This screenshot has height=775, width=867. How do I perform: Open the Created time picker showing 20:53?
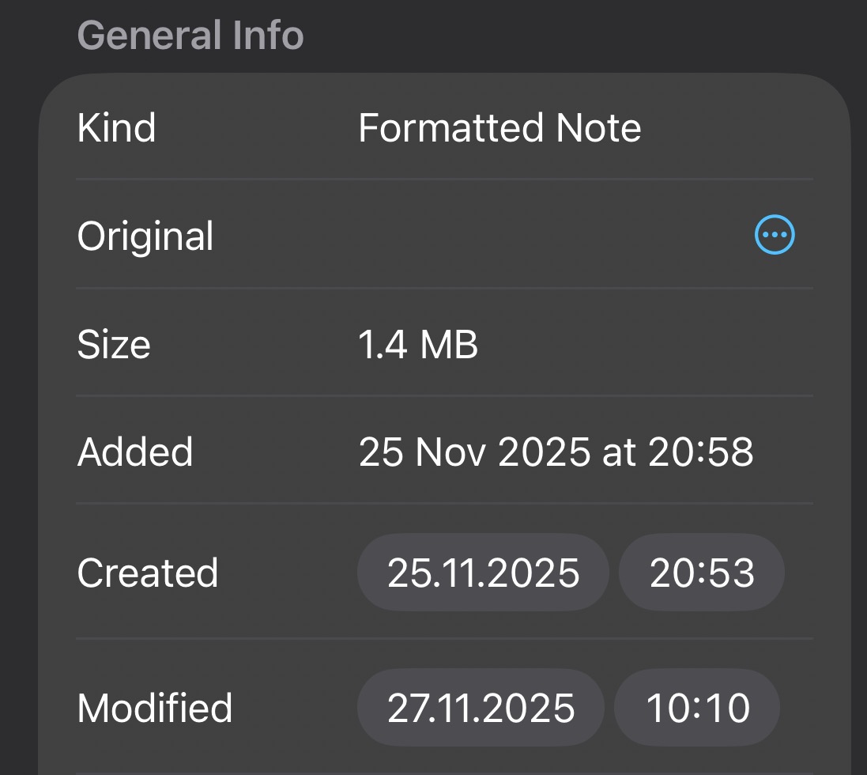701,573
